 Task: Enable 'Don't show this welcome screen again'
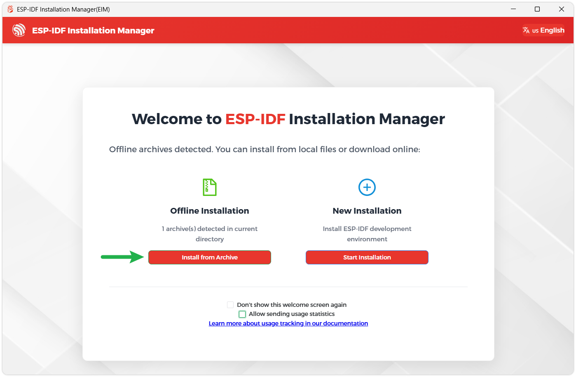tap(230, 304)
